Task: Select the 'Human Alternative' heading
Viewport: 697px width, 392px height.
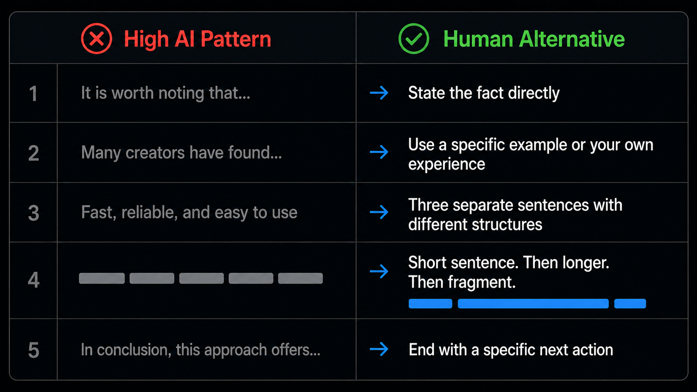Action: (534, 39)
